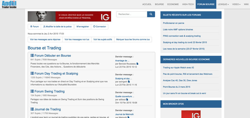This screenshot has width=250, height=118.
Task: Open Analyse Cac 40, Dax 30, Dow Jones
Action: click(180, 81)
